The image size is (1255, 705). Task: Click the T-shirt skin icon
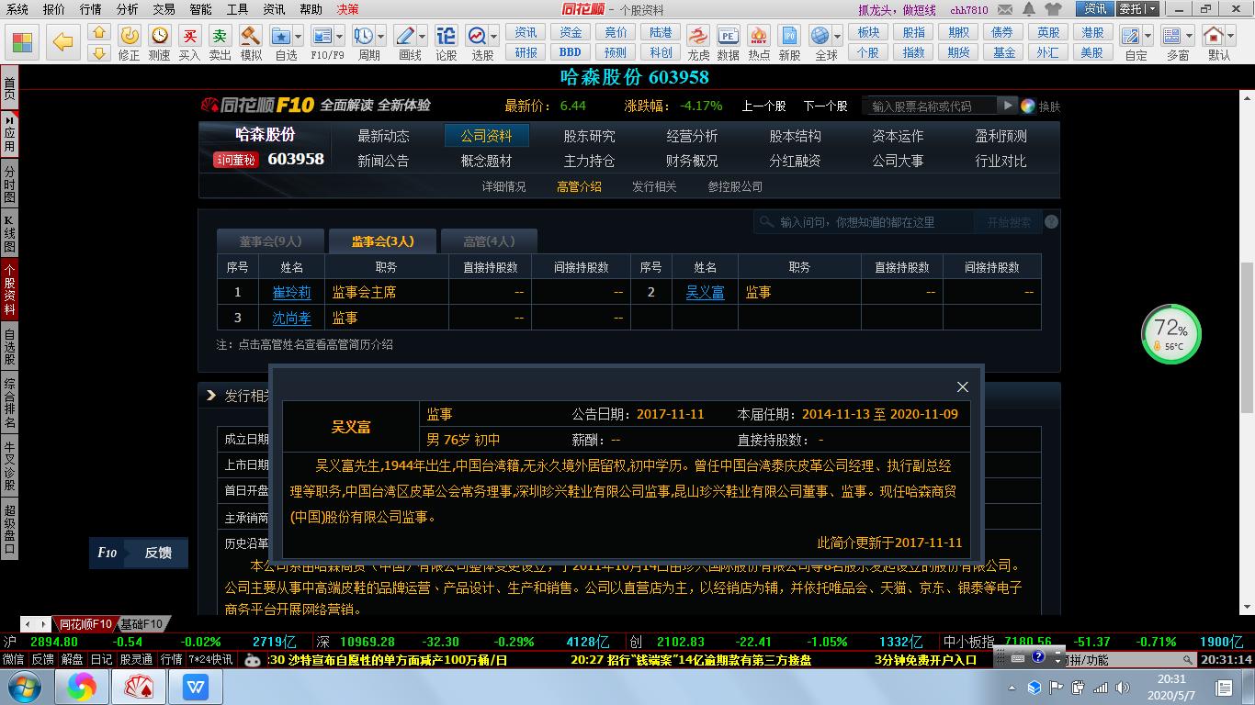(x=1053, y=9)
